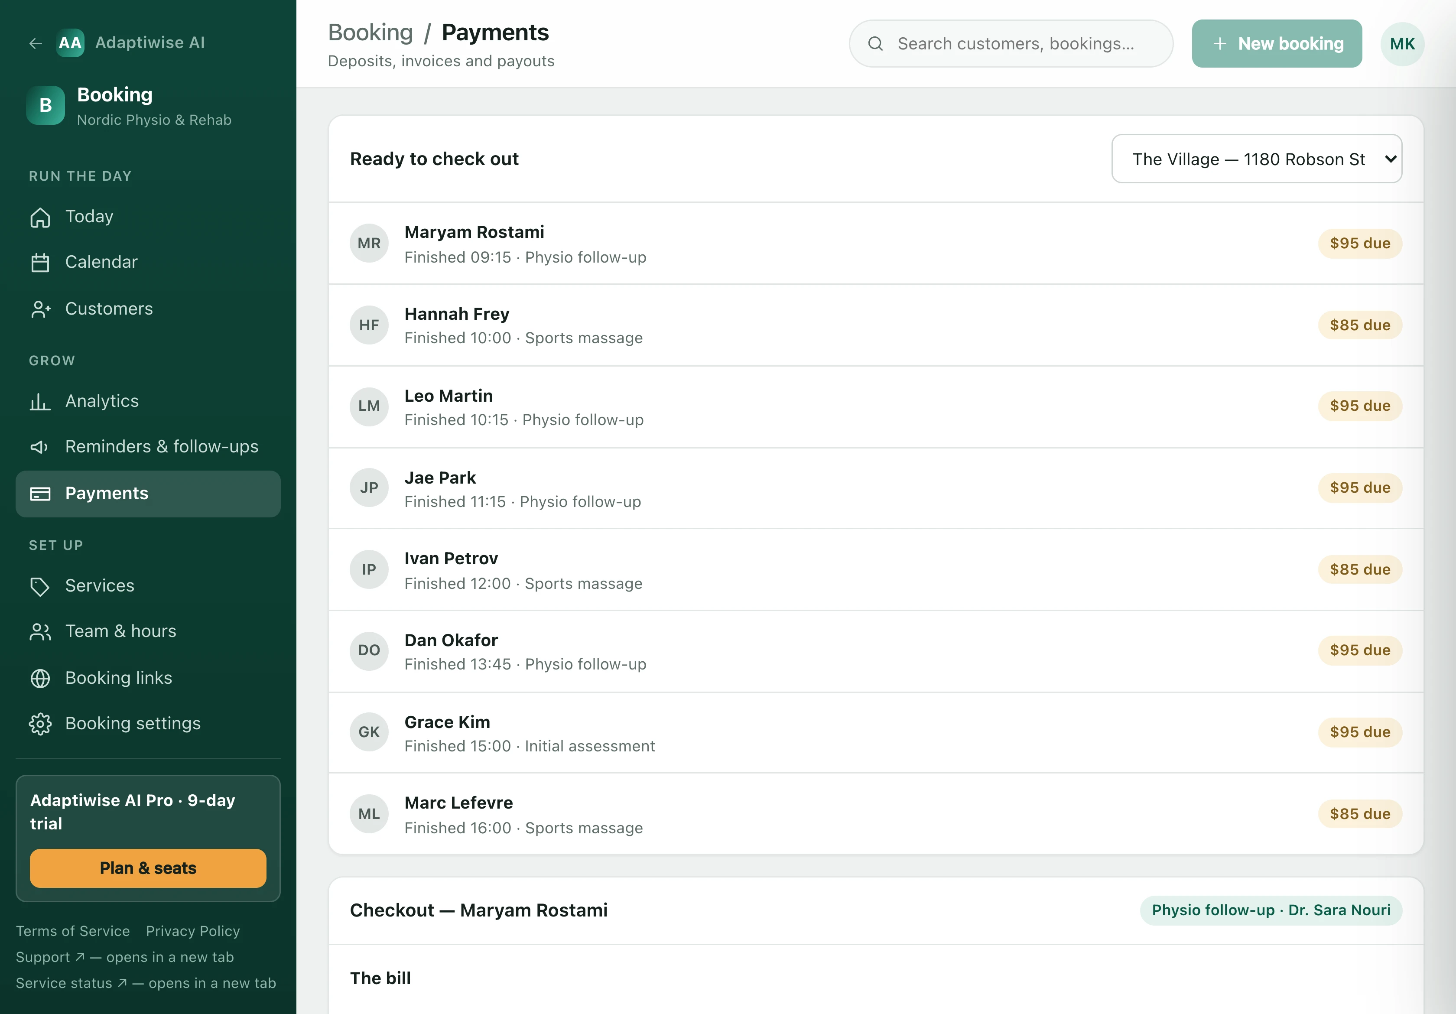Click the Reminders megaphone icon

click(40, 447)
